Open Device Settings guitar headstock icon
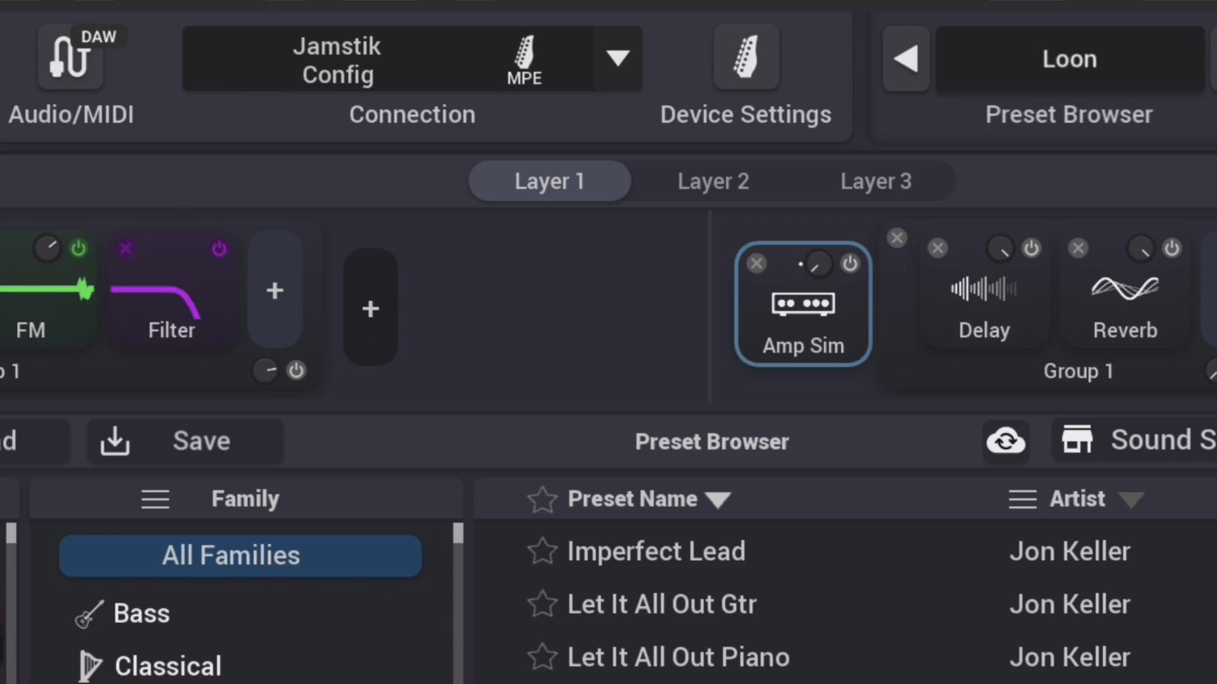Image resolution: width=1217 pixels, height=684 pixels. pos(746,57)
